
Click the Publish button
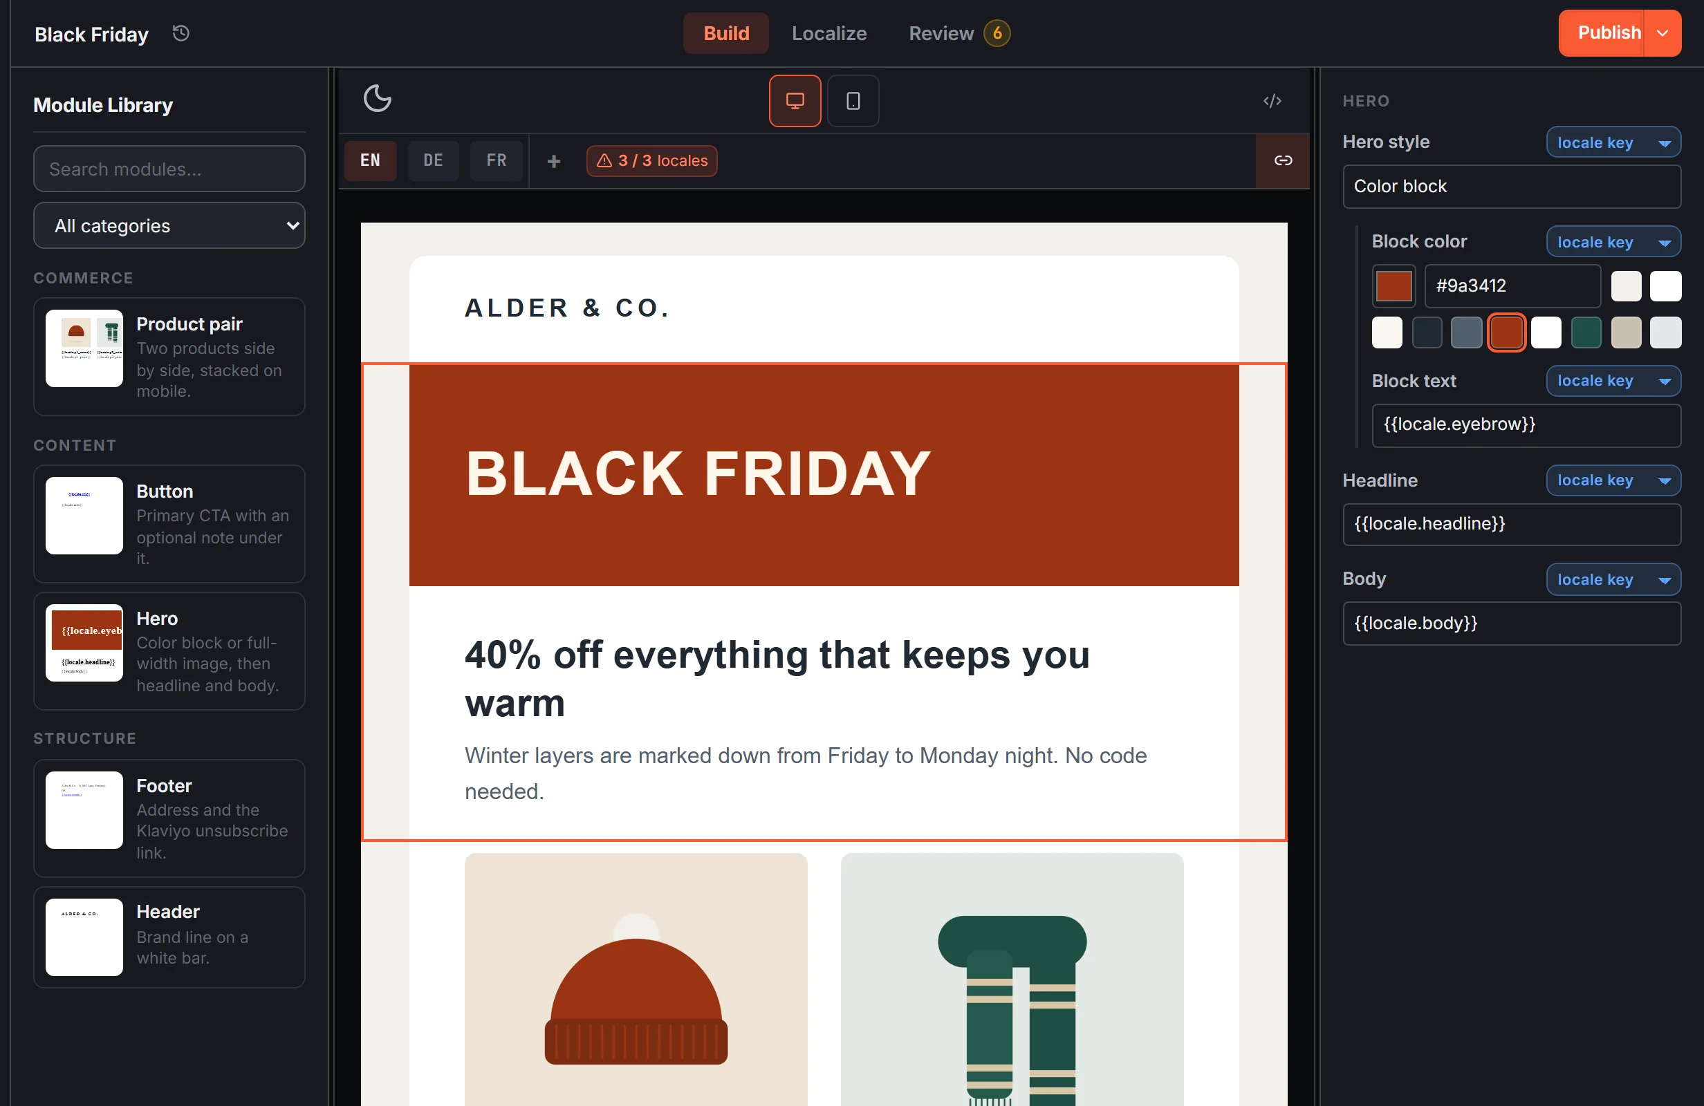point(1602,33)
